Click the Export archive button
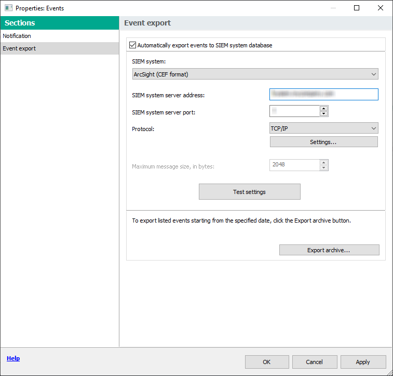Viewport: 393px width, 376px height. 329,250
